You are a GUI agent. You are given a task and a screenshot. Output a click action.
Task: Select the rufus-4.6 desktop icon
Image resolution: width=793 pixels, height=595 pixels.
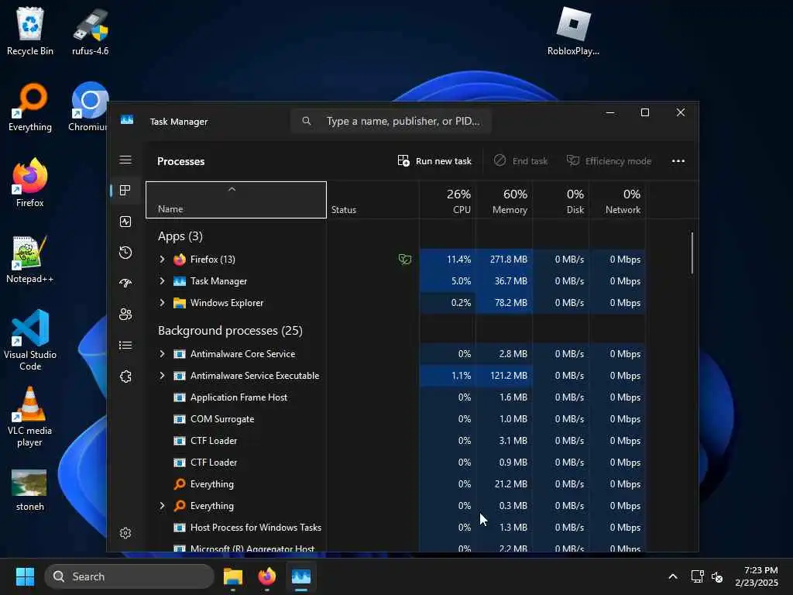click(x=90, y=31)
